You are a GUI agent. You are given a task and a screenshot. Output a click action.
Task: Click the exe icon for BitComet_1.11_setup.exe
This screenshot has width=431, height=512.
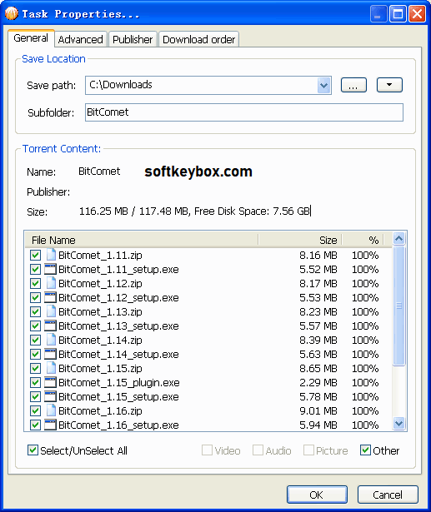(x=50, y=269)
